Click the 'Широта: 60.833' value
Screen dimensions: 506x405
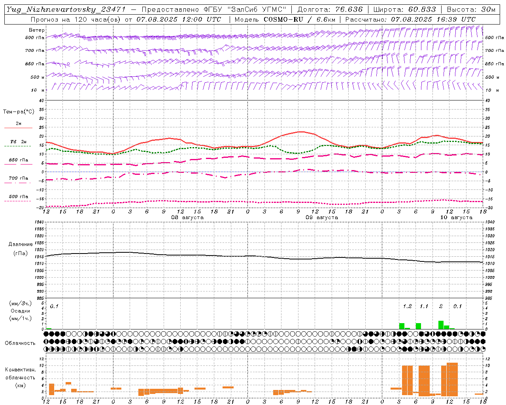404,9
